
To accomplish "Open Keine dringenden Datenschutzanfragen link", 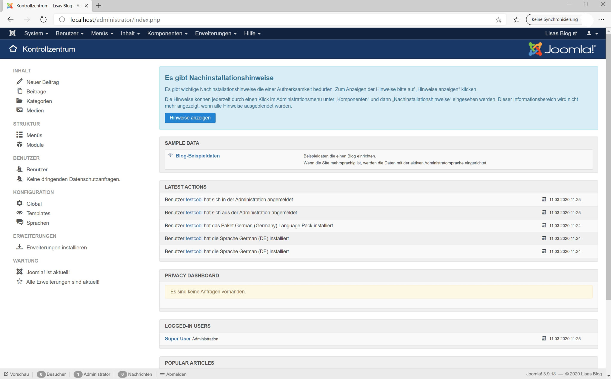I will (73, 179).
